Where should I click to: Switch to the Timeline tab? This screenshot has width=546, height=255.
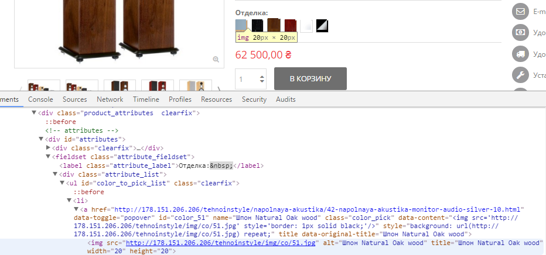point(146,99)
